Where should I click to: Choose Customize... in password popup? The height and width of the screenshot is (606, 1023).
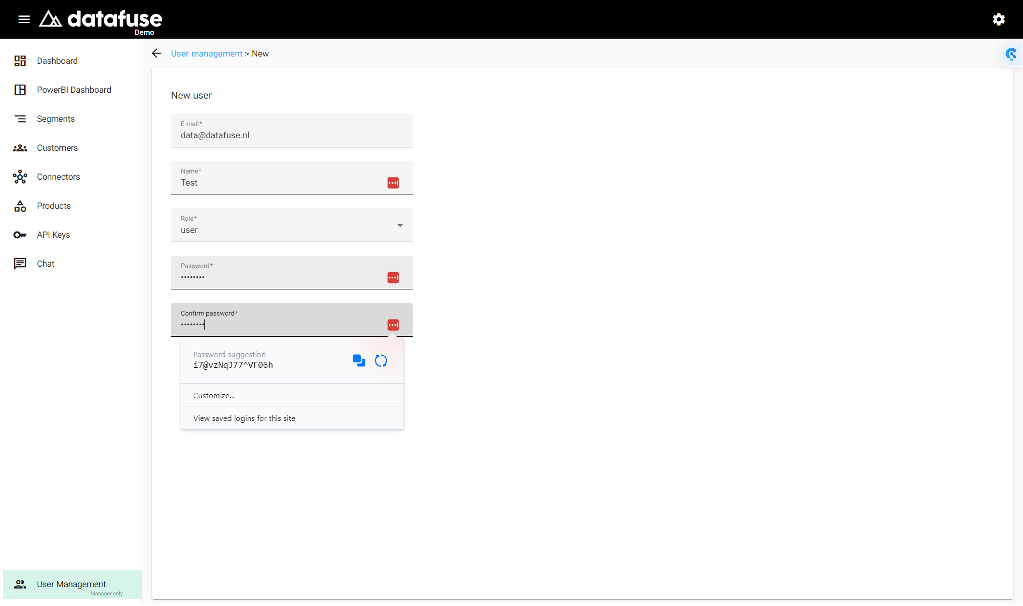(292, 395)
